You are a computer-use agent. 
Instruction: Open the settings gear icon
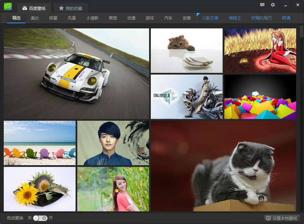[273, 5]
